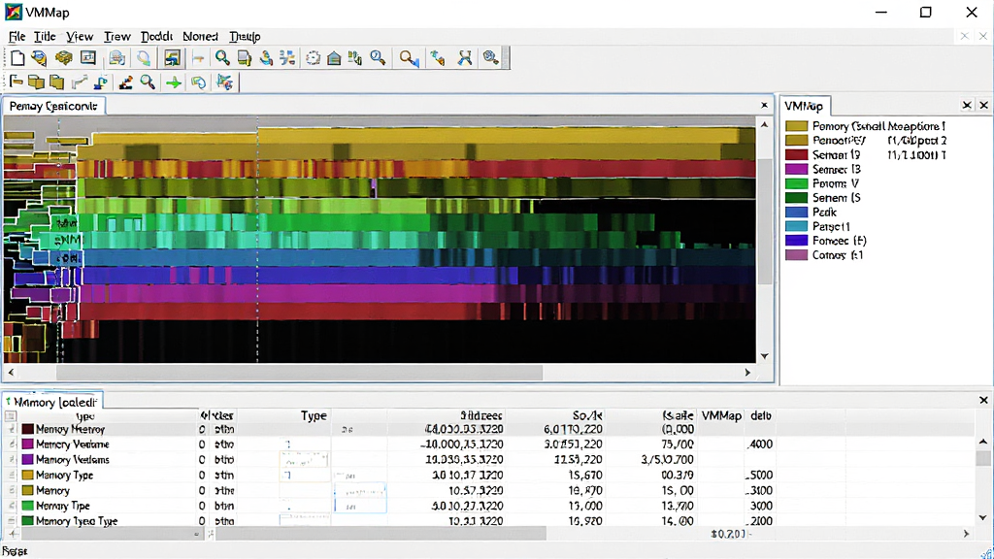Click the graph horizontal scrollbar thumb
Image resolution: width=994 pixels, height=559 pixels.
299,373
